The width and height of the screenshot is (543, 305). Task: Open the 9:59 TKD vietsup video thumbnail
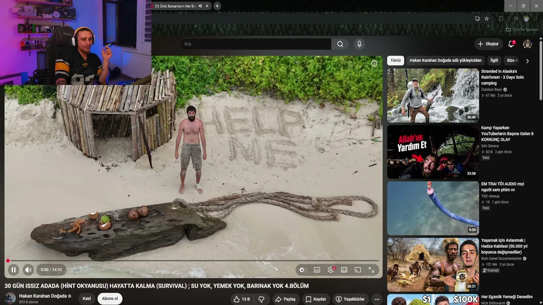coord(433,208)
